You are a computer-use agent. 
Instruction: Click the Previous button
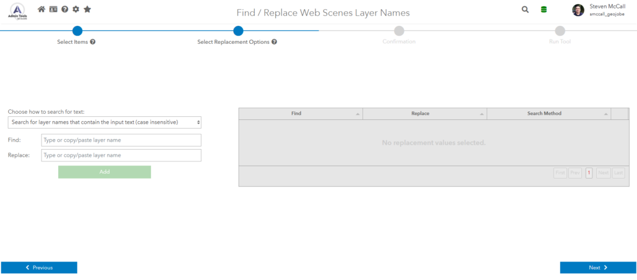(39, 268)
